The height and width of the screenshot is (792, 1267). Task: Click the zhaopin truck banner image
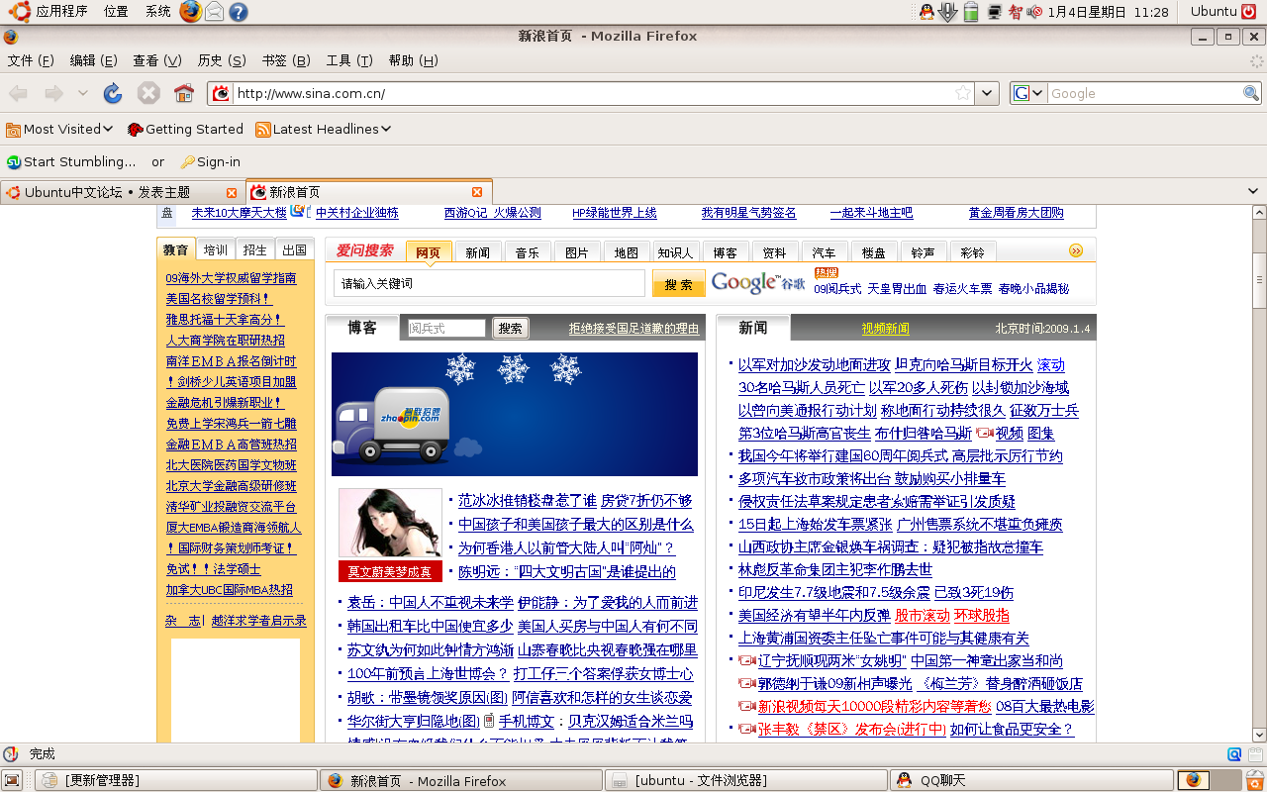(515, 414)
